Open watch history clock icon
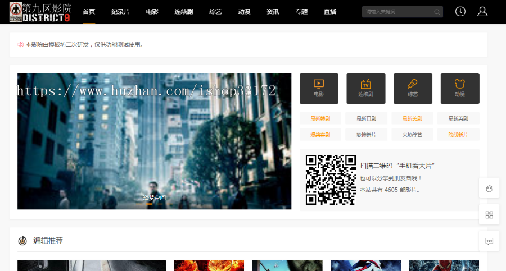This screenshot has width=506, height=271. point(460,12)
